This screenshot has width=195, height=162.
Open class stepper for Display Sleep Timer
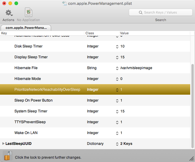point(117,57)
